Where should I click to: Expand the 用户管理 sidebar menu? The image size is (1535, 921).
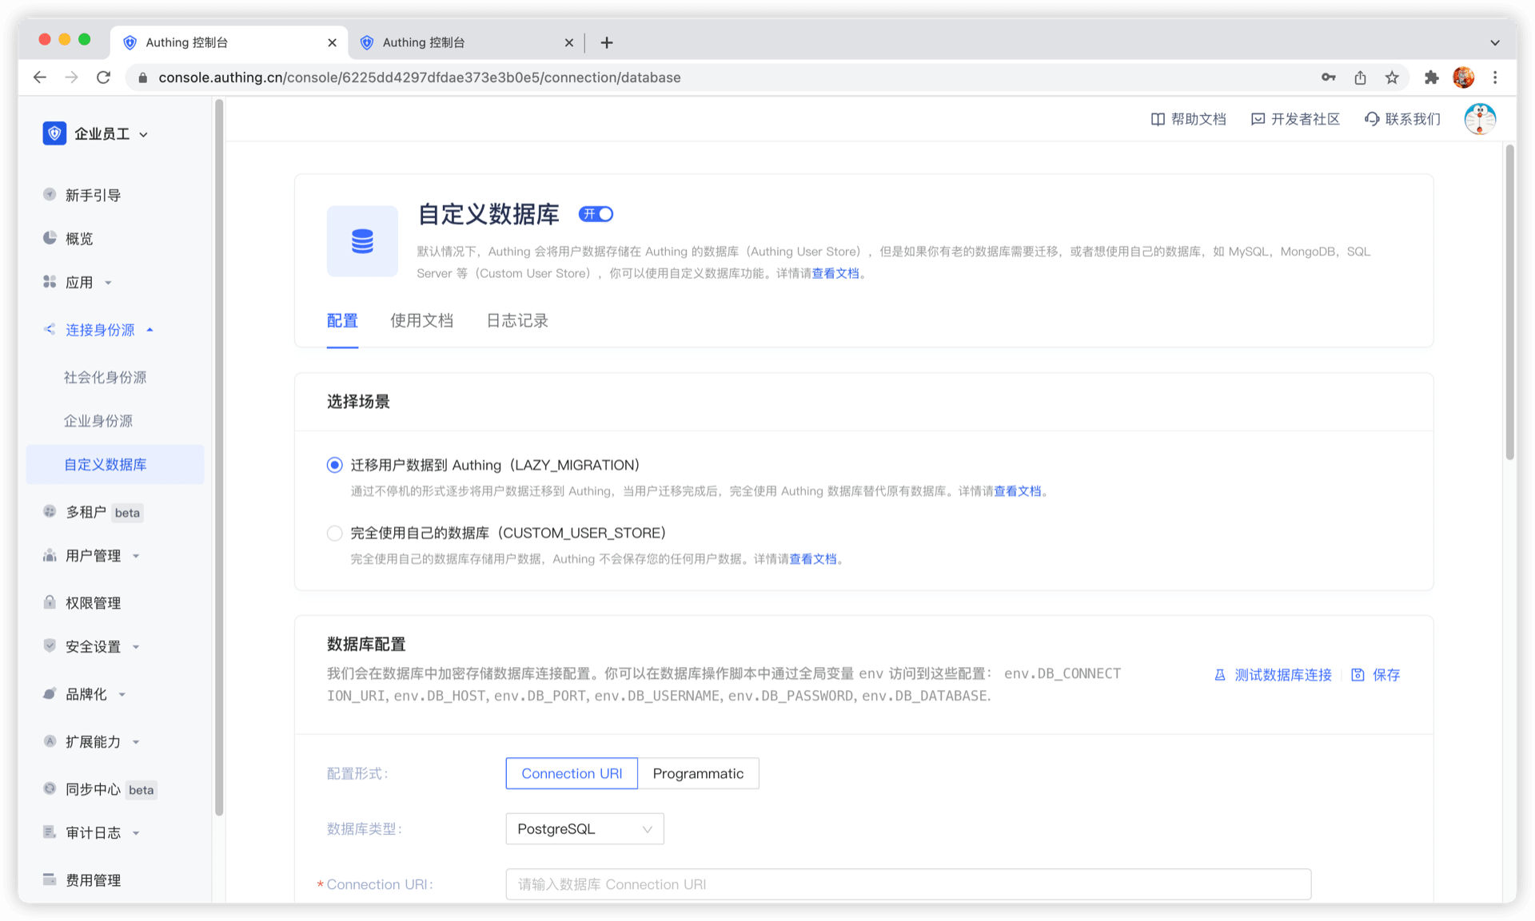93,556
